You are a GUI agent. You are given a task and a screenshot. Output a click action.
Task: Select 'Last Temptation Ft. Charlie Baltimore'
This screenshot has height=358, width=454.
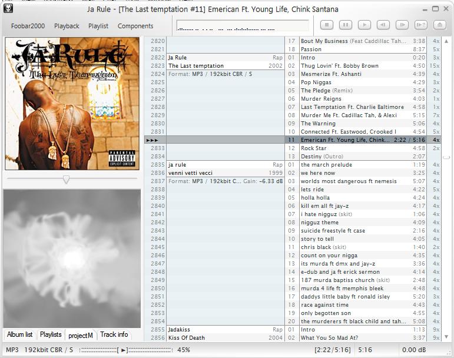363,107
